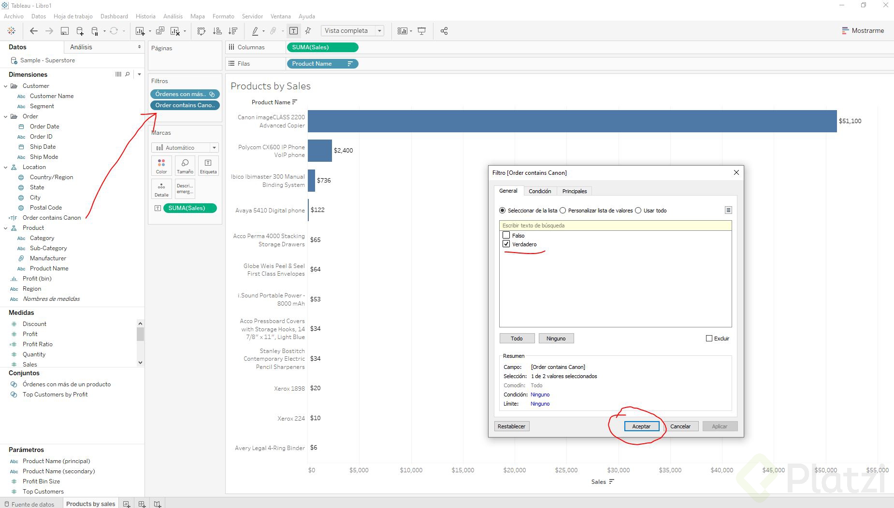Click the new dashboard icon at bottom
The width and height of the screenshot is (894, 508).
coord(142,504)
